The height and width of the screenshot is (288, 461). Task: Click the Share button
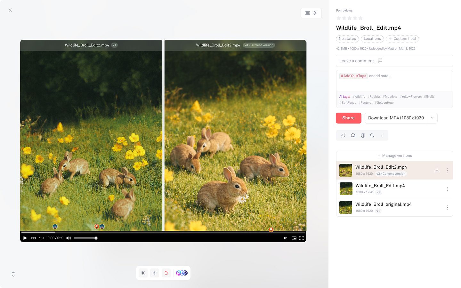[348, 118]
